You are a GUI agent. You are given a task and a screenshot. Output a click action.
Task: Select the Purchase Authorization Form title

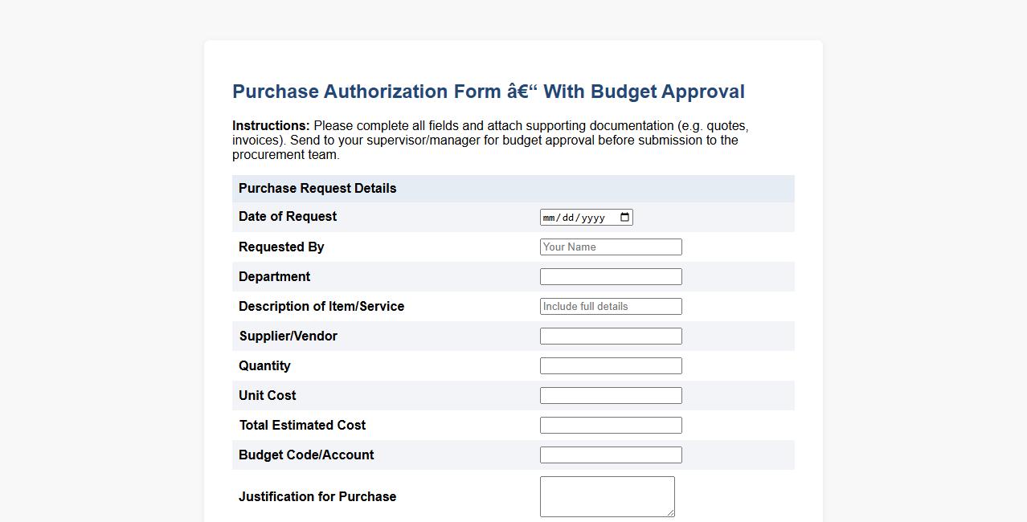coord(488,91)
